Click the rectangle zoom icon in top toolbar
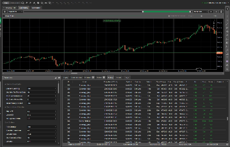The image size is (230, 147). click(23, 3)
